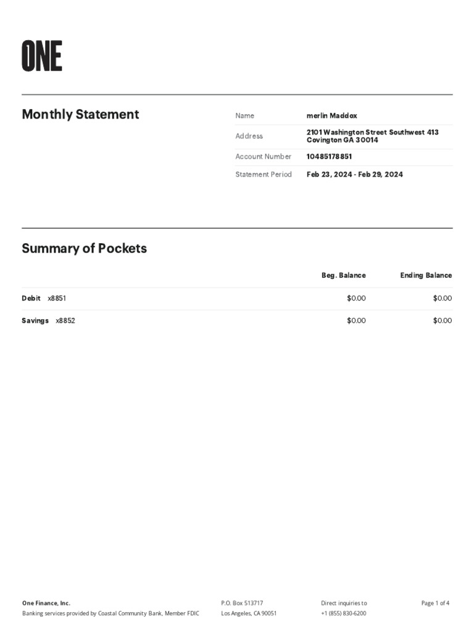Click One Finance, Inc. footer text
Viewport: 474px width, 632px height.
coord(46,603)
